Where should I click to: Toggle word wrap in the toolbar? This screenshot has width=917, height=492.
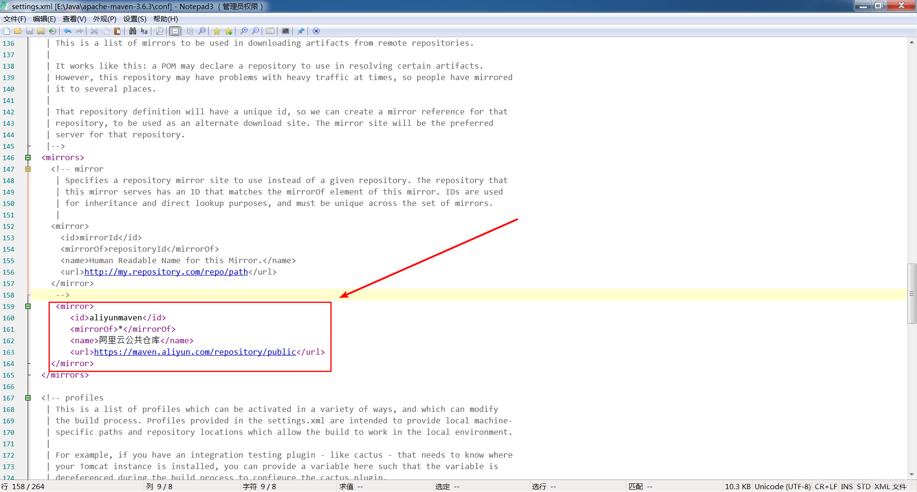(x=175, y=31)
